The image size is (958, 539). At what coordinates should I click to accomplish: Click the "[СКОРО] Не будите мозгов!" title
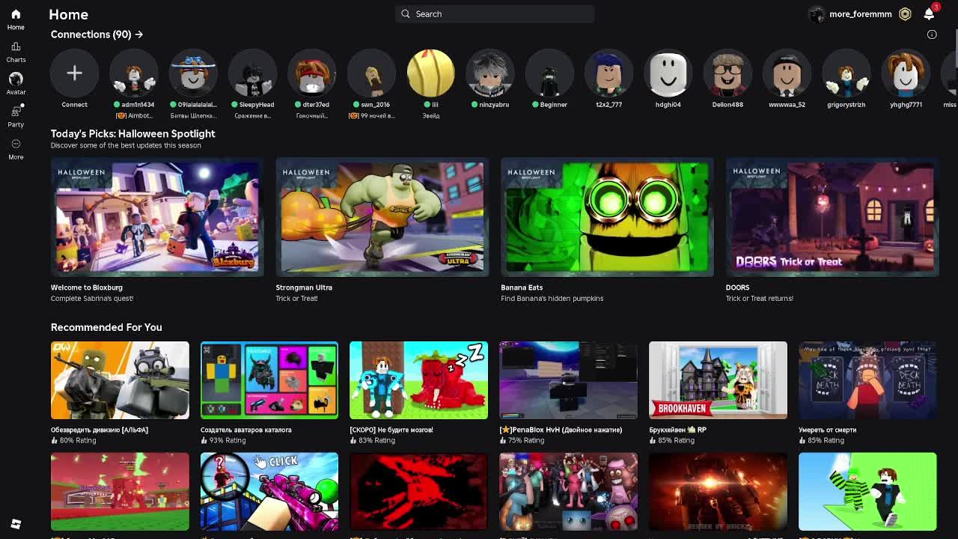click(391, 430)
